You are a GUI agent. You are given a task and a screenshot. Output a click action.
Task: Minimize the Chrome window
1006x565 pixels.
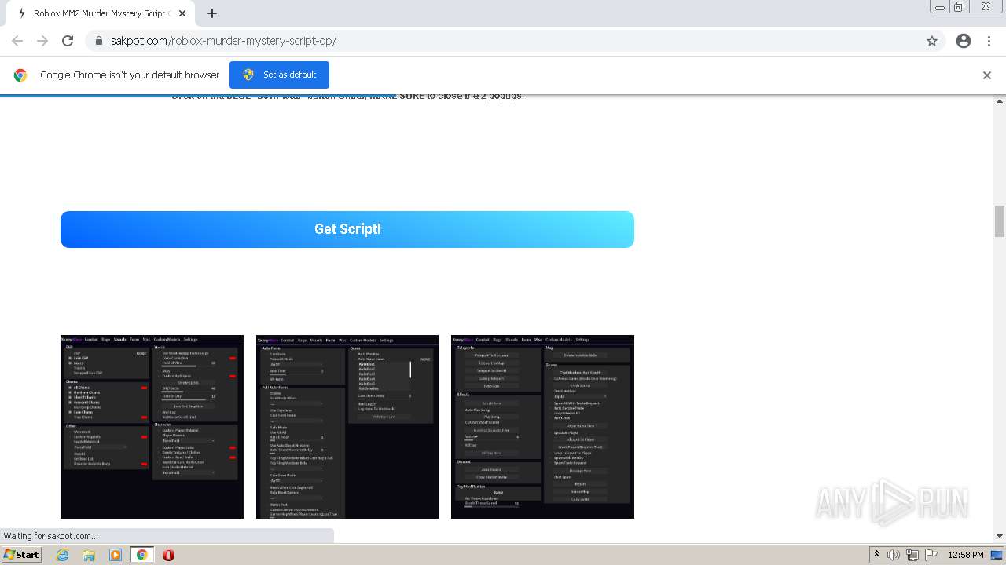coord(939,7)
